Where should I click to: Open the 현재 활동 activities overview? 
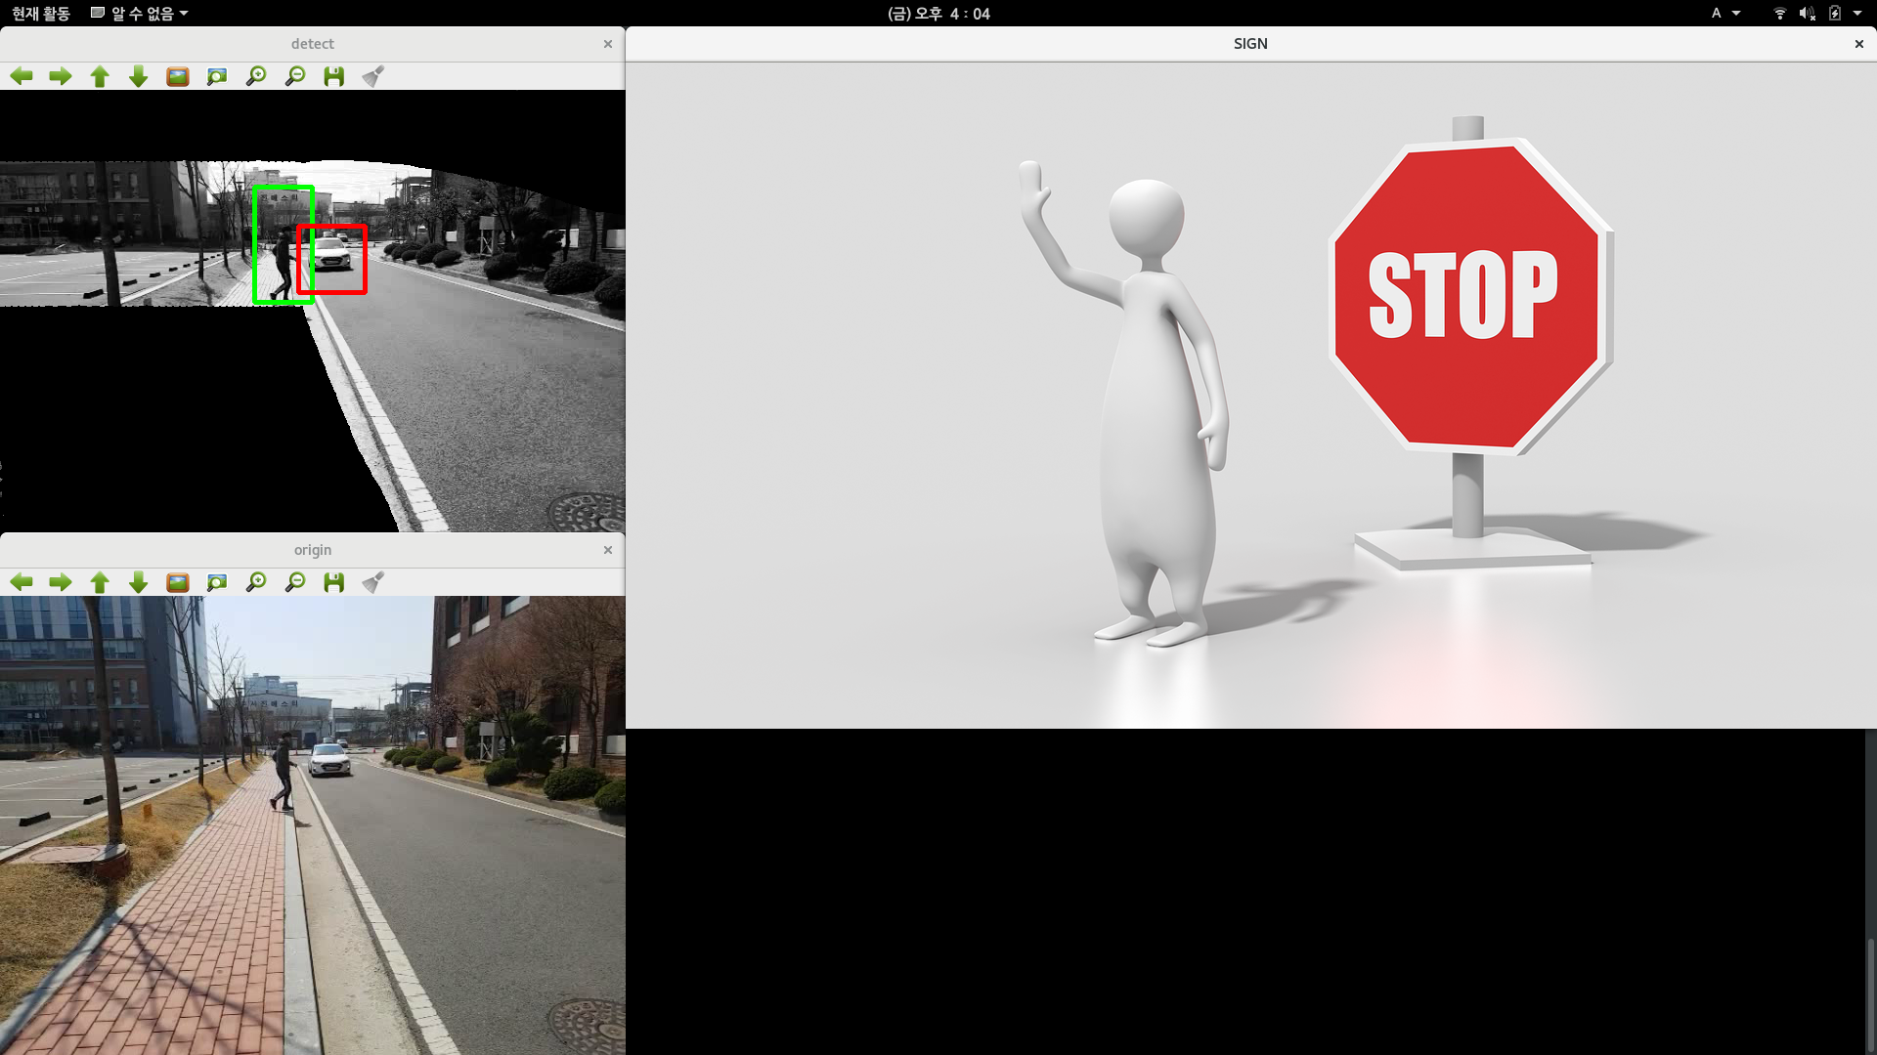point(41,14)
